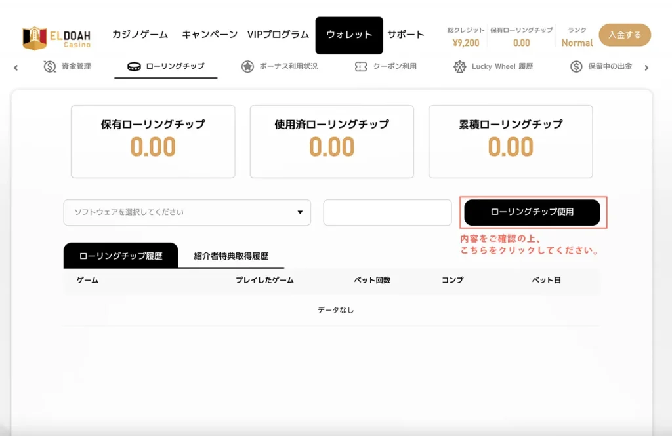Viewport: 672px width, 436px height.
Task: Click the ローリングチップ chip icon
Action: 134,67
